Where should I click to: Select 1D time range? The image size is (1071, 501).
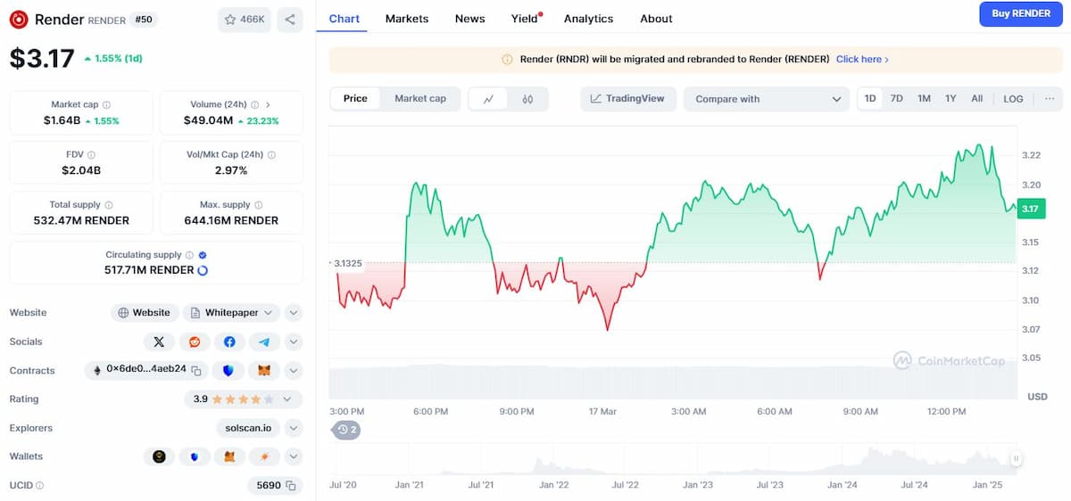[870, 99]
